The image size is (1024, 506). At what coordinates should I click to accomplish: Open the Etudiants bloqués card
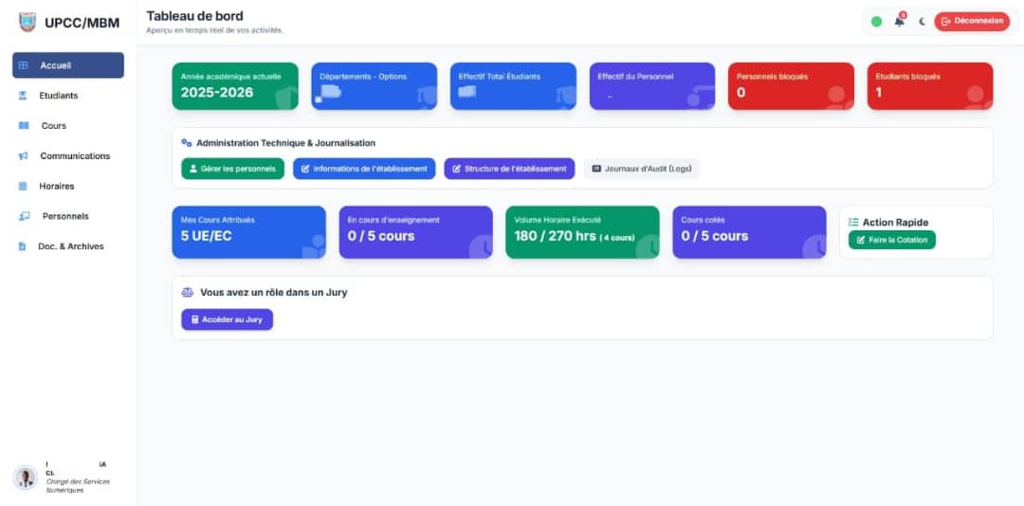point(930,85)
